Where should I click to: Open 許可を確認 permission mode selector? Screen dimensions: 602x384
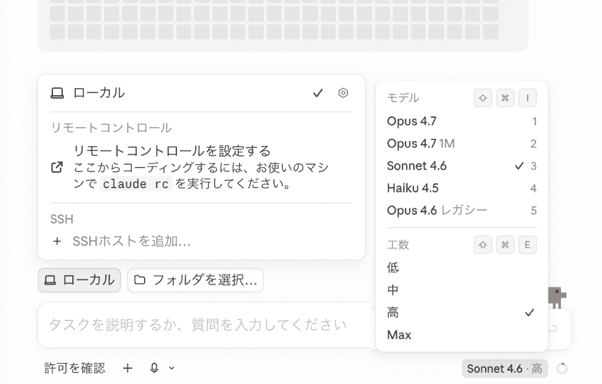[x=75, y=368]
